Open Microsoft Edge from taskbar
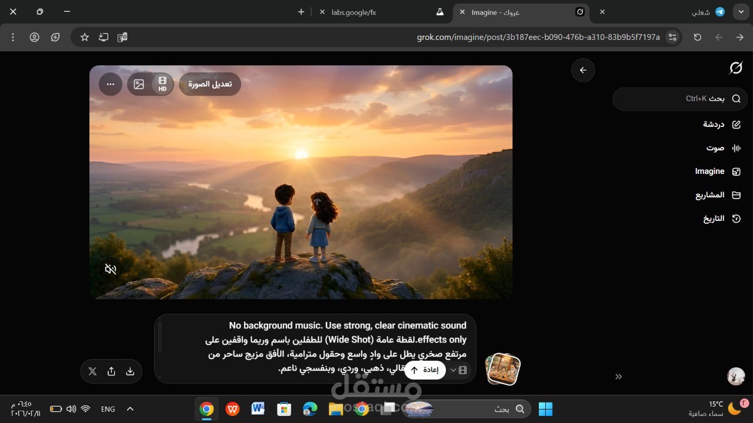 click(x=310, y=409)
